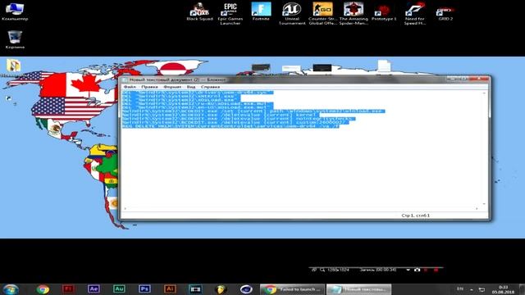Click the Notepad horizontal scrollbar left arrow
The height and width of the screenshot is (295, 525).
[126, 208]
